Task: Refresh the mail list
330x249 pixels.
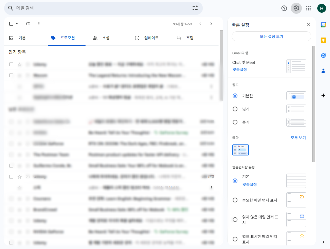Action: click(28, 24)
